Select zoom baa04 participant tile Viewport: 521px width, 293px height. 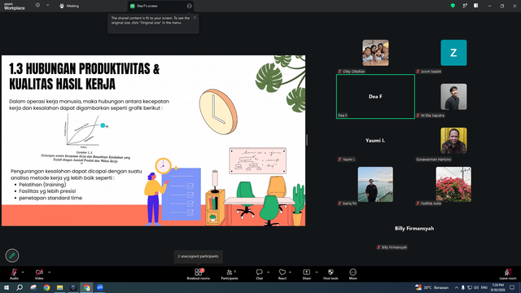(x=453, y=53)
